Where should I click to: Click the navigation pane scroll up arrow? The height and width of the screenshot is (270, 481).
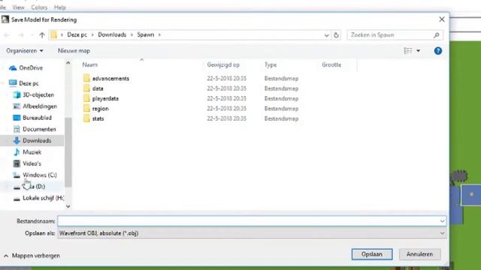(68, 63)
